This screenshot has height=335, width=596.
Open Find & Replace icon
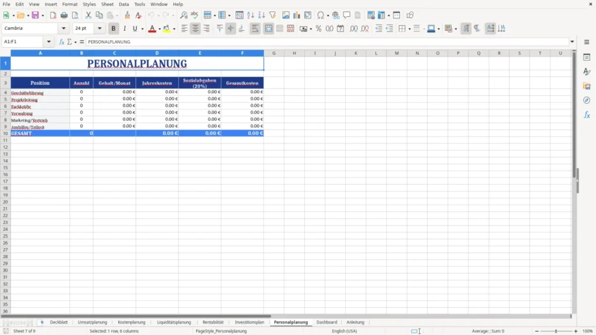click(x=183, y=15)
